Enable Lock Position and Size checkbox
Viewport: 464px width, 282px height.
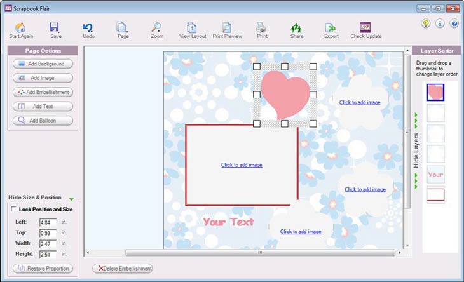[14, 209]
